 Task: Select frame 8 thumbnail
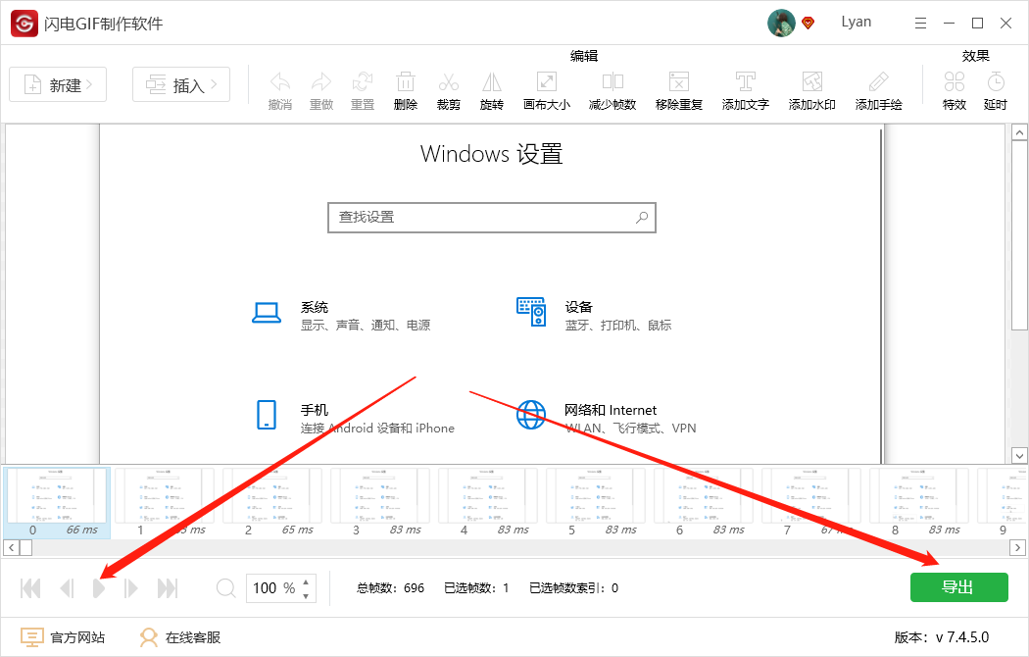[x=919, y=503]
